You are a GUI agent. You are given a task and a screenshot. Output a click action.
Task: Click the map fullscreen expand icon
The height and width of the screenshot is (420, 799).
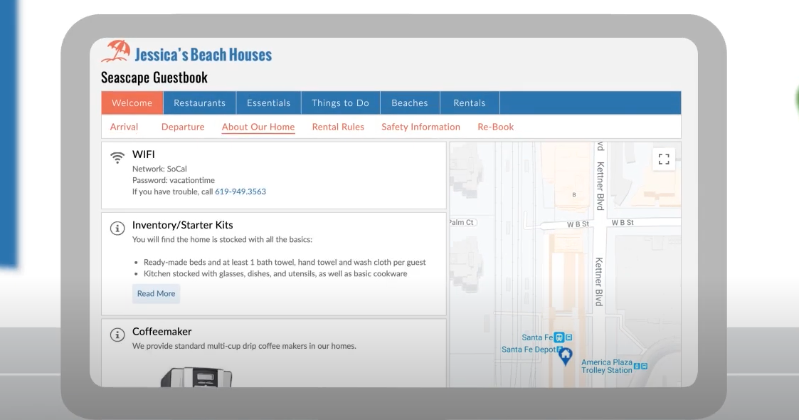point(664,159)
